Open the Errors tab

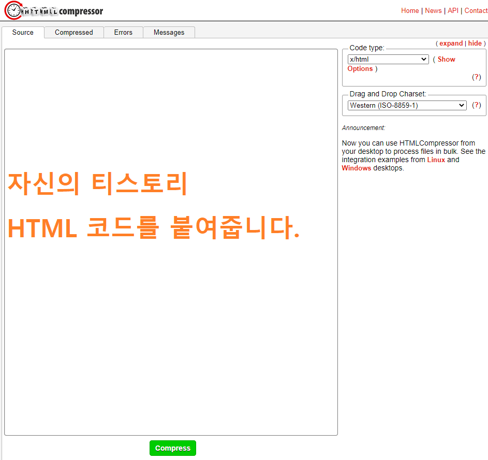point(123,33)
